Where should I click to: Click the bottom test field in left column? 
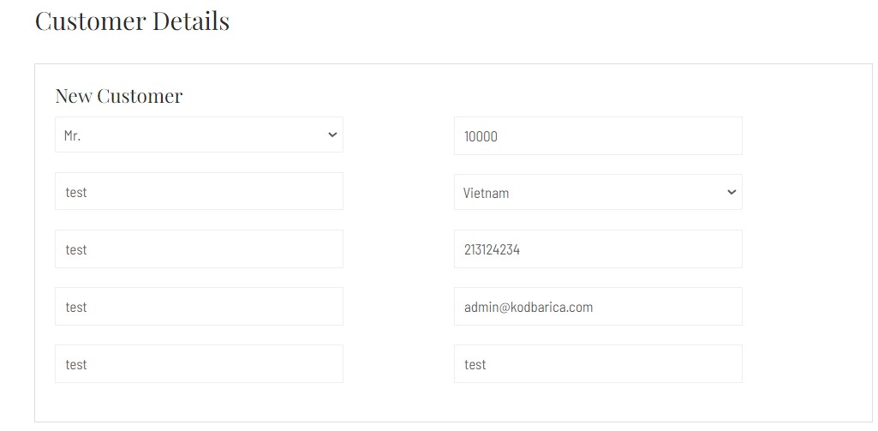coord(199,364)
